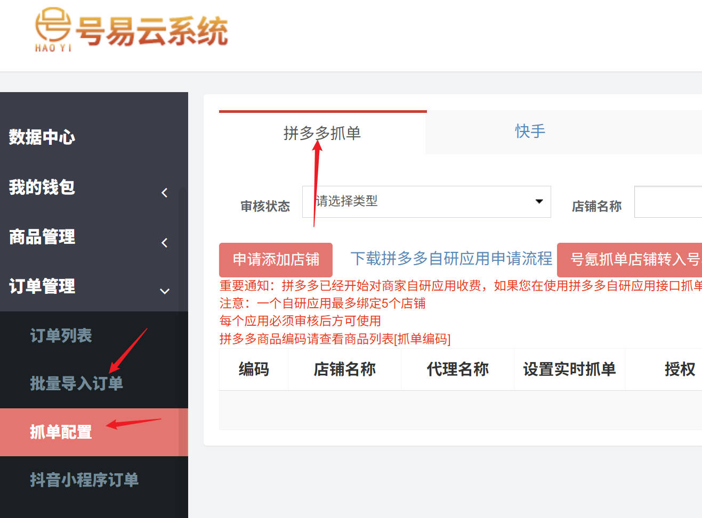
Task: Open 下载拼多多自研应用申请流程 link
Action: click(451, 258)
